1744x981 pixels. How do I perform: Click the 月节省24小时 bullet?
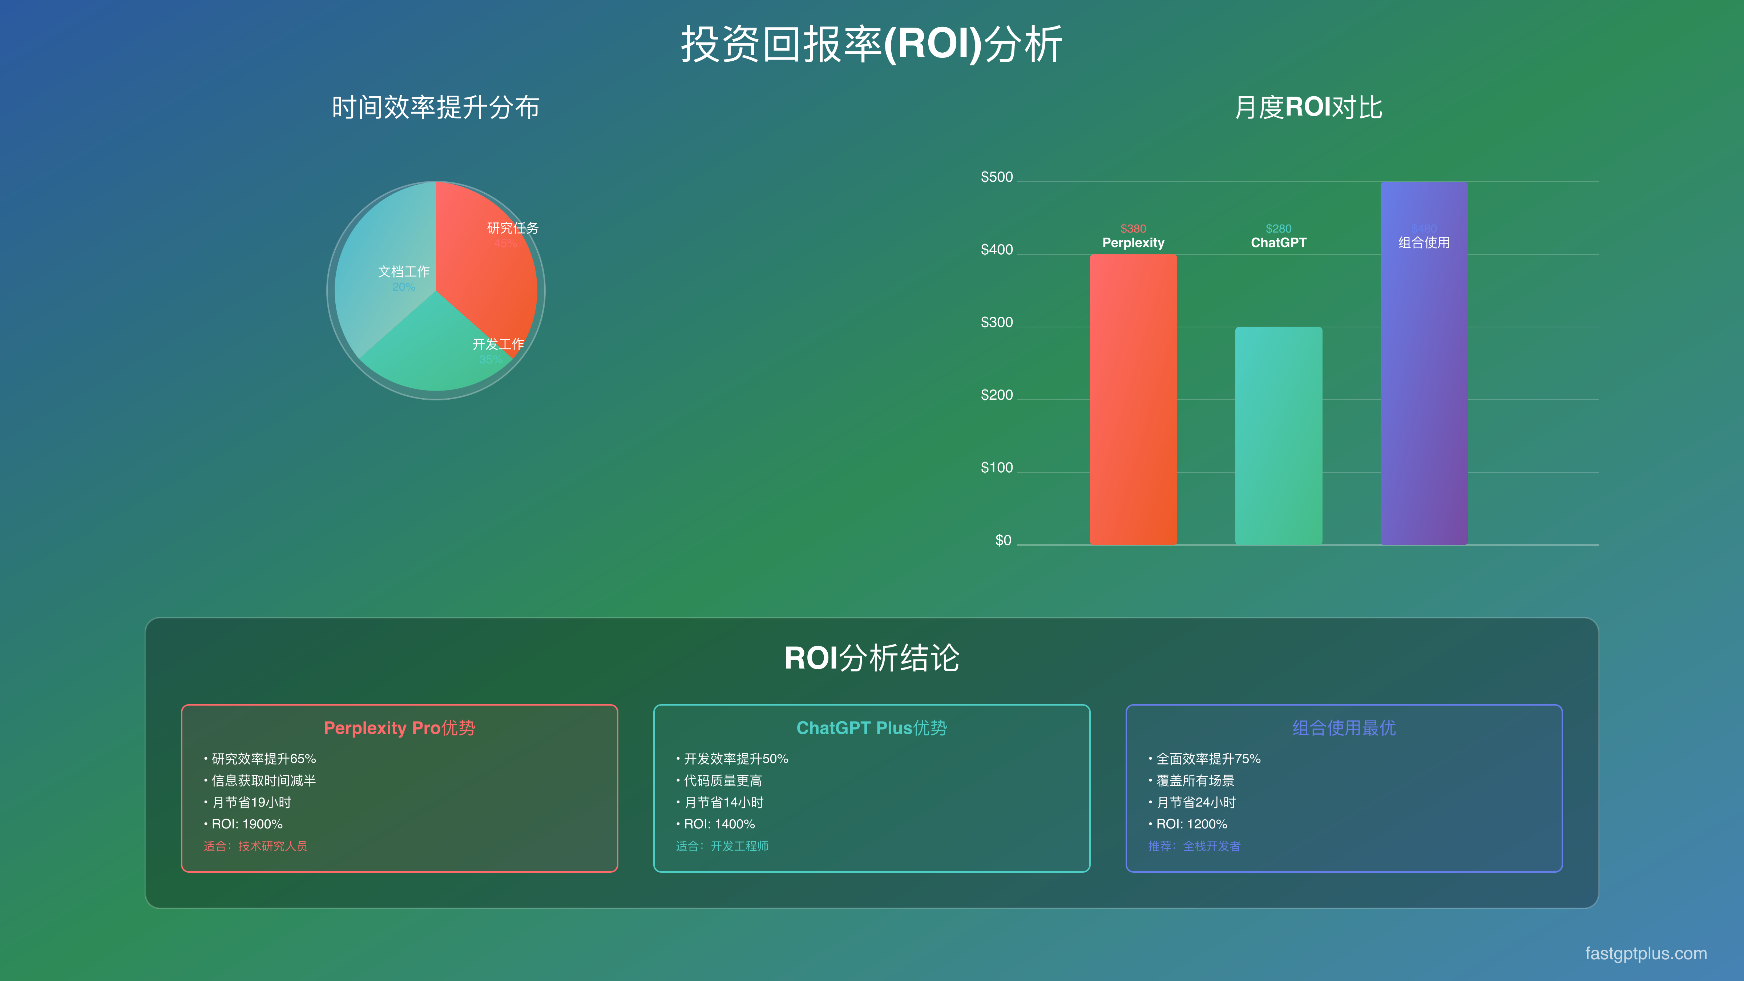click(x=1192, y=802)
